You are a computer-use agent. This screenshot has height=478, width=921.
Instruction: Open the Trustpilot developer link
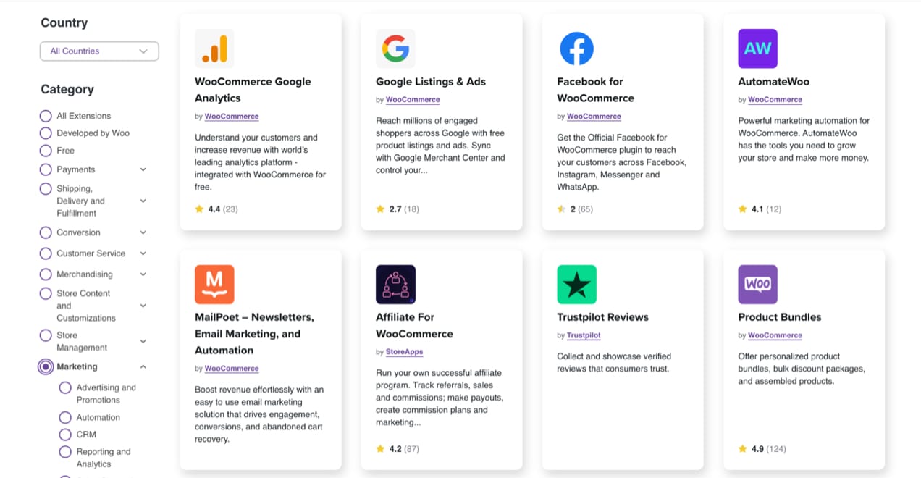(584, 335)
